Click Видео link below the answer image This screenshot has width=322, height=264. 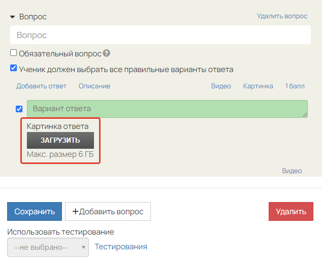[292, 171]
